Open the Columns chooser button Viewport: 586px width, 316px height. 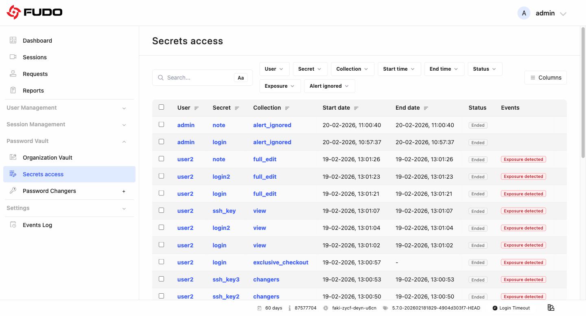[546, 78]
